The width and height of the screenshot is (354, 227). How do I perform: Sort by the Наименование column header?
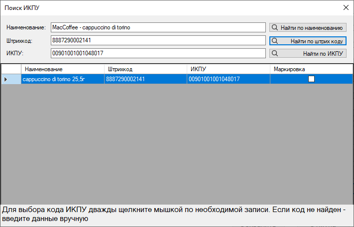coord(62,69)
